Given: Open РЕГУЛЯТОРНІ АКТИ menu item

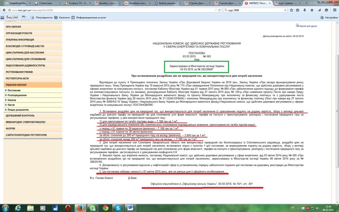Looking at the screenshot, I should coord(33,79).
